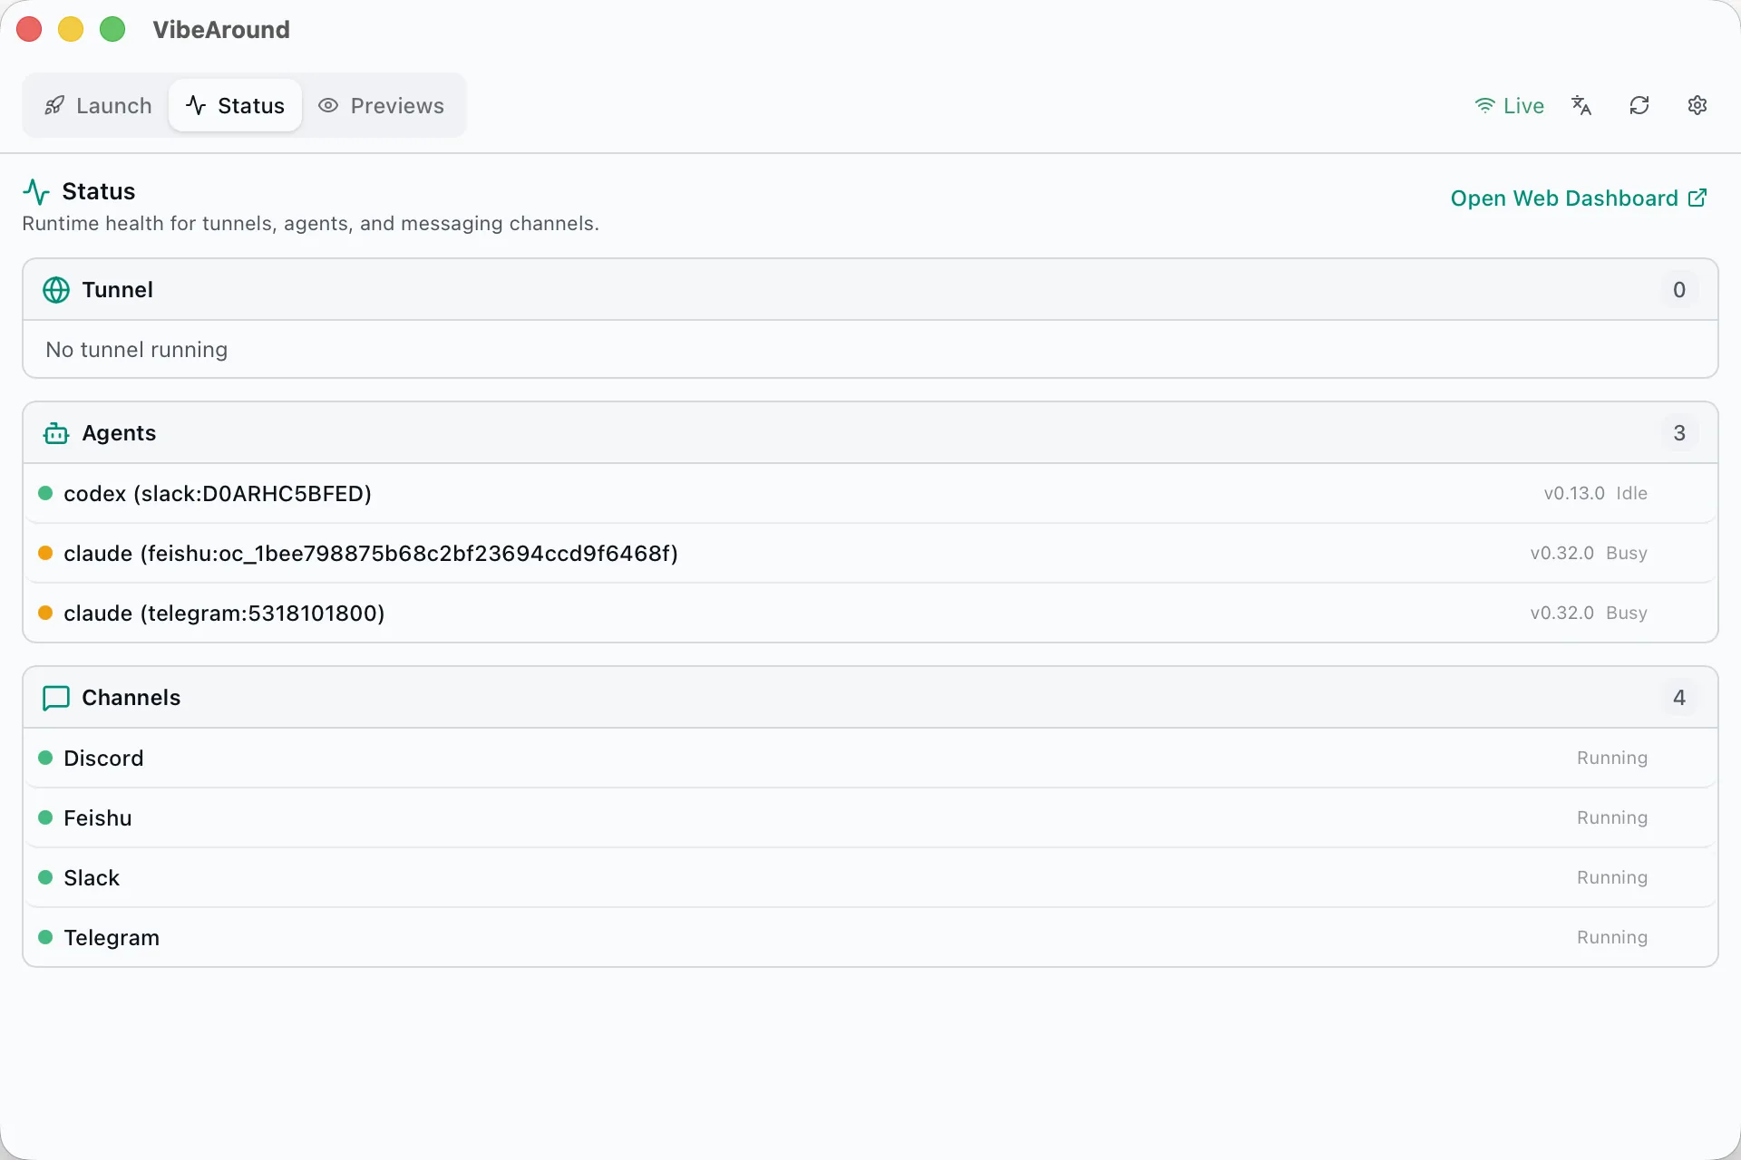The height and width of the screenshot is (1160, 1741).
Task: Click the Discord channel row
Action: (870, 759)
